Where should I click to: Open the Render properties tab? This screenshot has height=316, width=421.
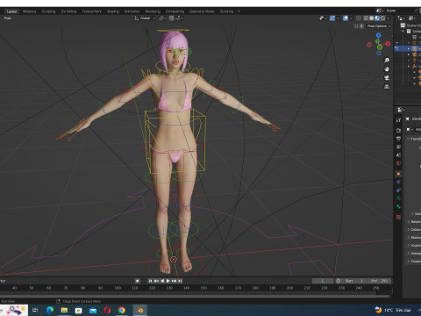coord(398,130)
